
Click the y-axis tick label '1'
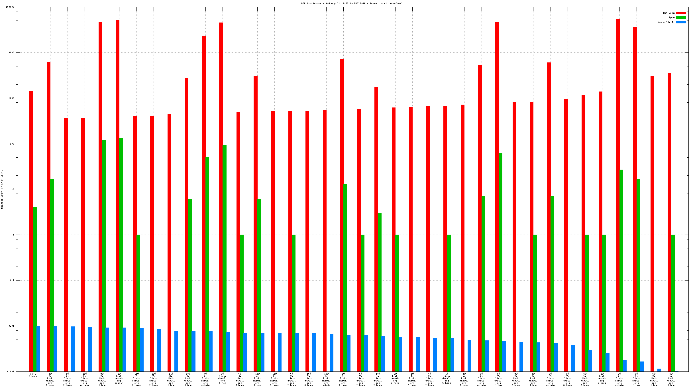point(13,235)
